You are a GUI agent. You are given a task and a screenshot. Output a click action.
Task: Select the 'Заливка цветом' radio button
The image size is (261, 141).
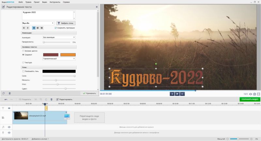[23, 51]
